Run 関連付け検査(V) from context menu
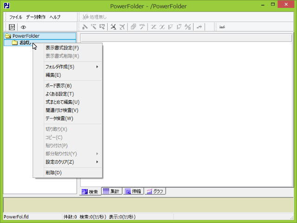The image size is (297, 223). 73,110
